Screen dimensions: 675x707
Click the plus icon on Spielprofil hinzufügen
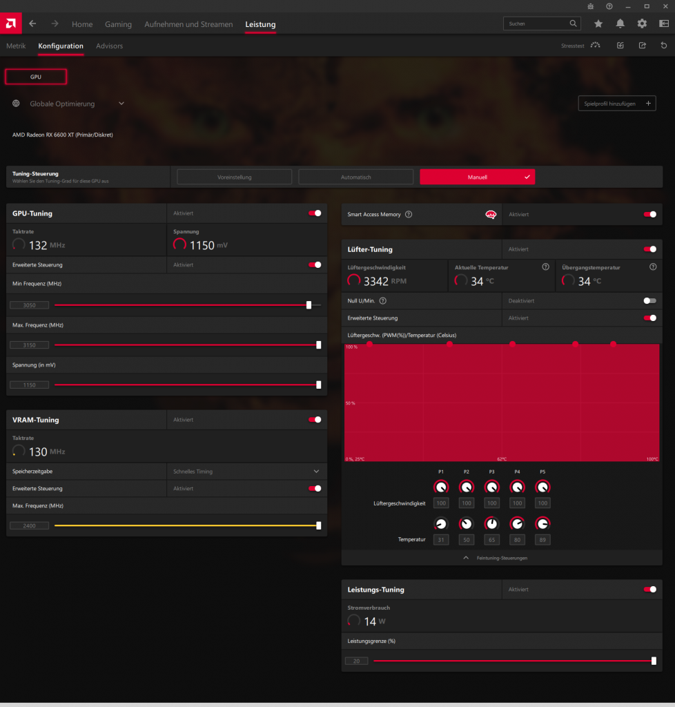(648, 104)
